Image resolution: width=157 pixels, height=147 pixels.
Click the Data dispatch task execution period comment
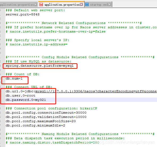pyautogui.click(x=65, y=138)
